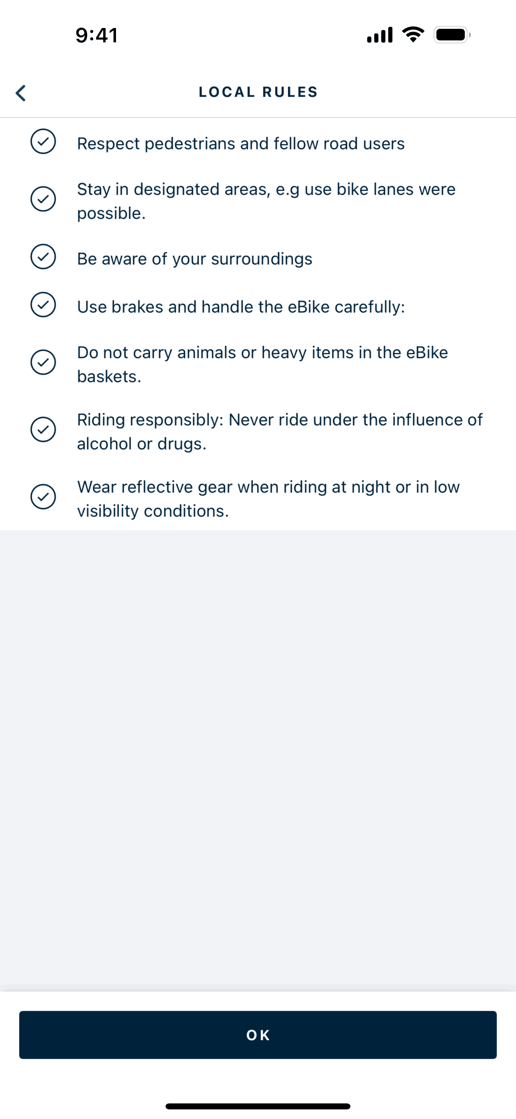Tap the home indicator bar at bottom
The width and height of the screenshot is (516, 1119).
tap(258, 1107)
